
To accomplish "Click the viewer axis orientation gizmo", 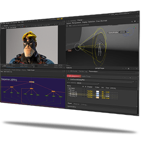I will click(x=135, y=28).
